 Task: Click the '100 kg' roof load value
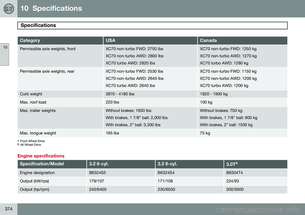[x=206, y=102]
